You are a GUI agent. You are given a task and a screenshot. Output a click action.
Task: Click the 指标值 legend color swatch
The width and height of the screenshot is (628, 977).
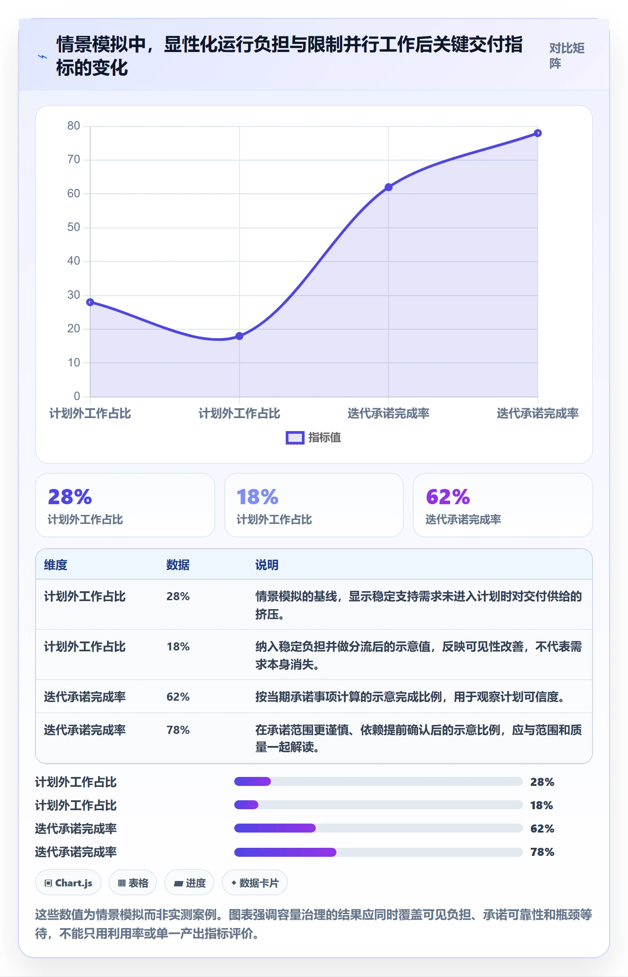(295, 438)
